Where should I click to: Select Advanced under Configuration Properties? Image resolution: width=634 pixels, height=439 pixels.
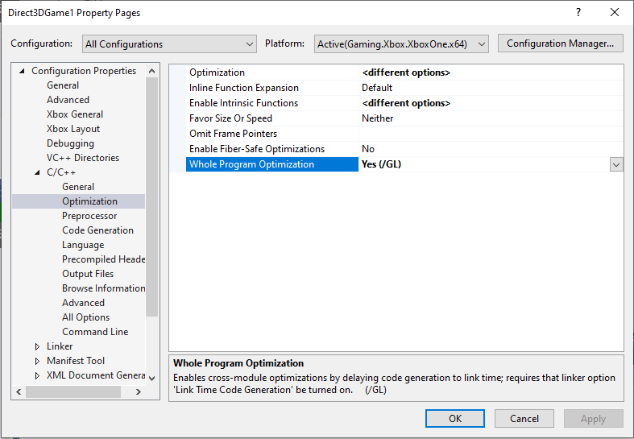pos(68,100)
